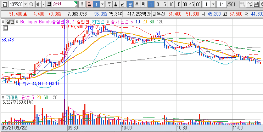Image resolution: width=263 pixels, height=132 pixels.
Task: Click the 6,327주(50.81%) volume readout
Action: [18, 102]
